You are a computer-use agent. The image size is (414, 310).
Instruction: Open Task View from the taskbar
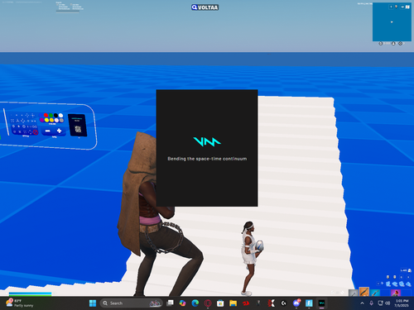tap(170, 303)
